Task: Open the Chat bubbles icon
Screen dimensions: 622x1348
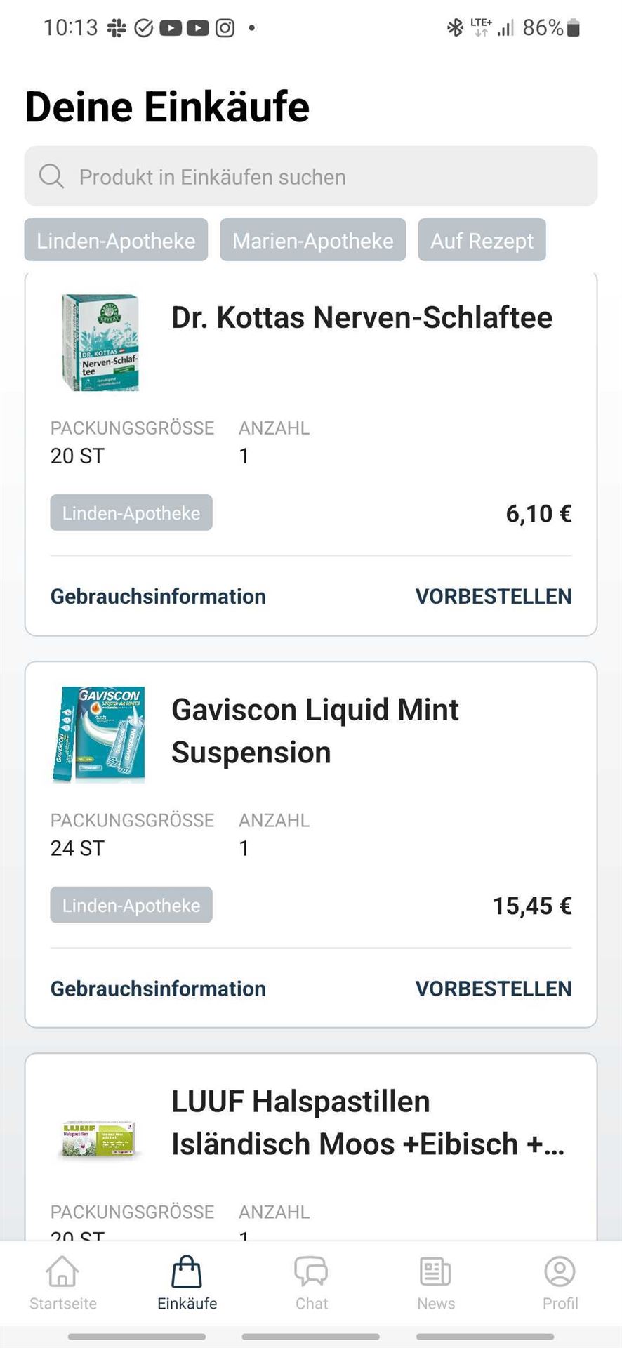Action: [x=311, y=1271]
